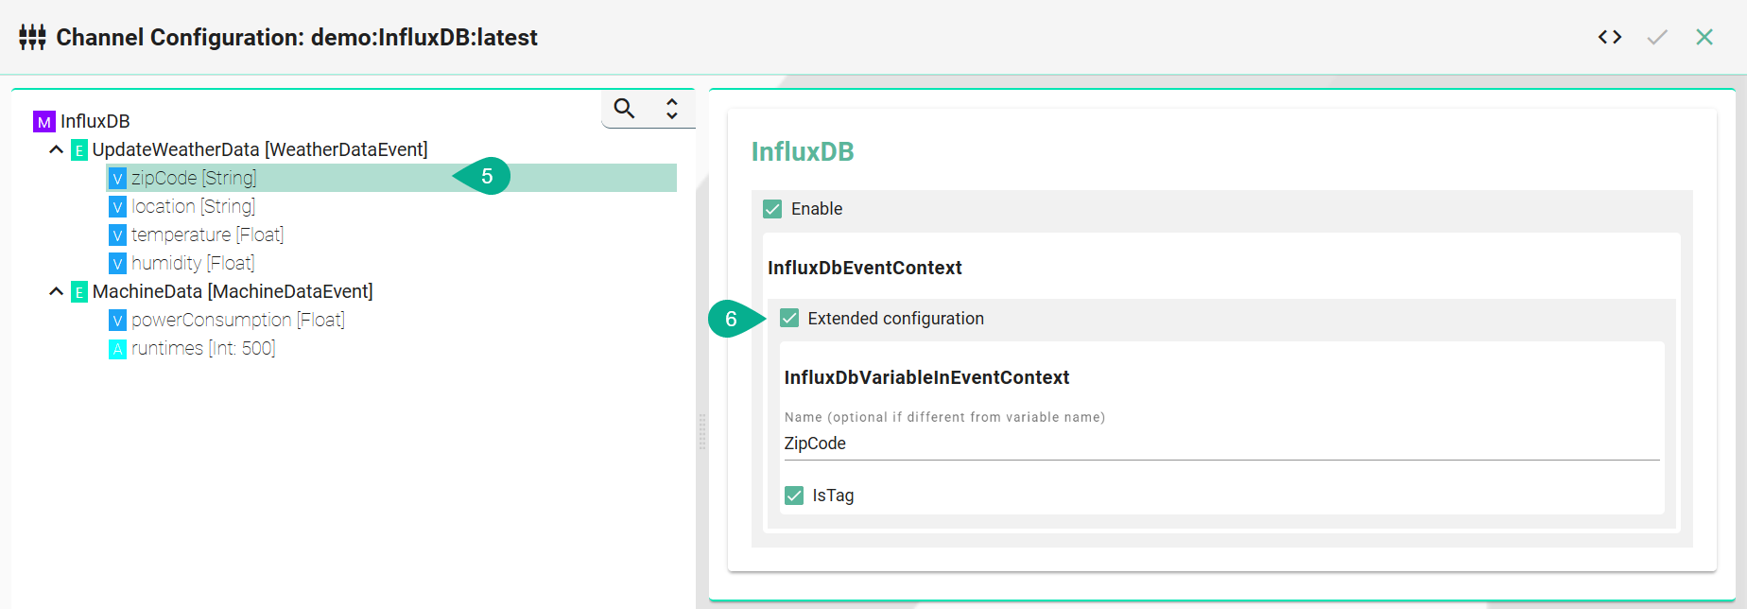Click the expand/collapse all tree icon
Image resolution: width=1747 pixels, height=609 pixels.
pos(671,109)
